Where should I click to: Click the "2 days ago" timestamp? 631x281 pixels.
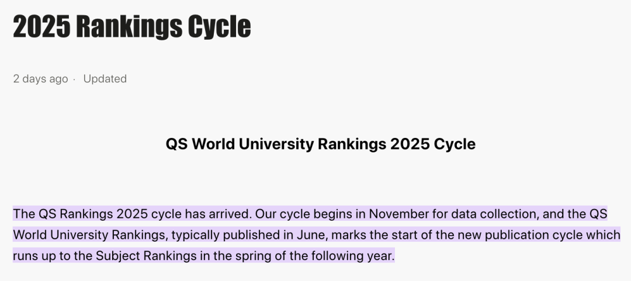tap(40, 78)
